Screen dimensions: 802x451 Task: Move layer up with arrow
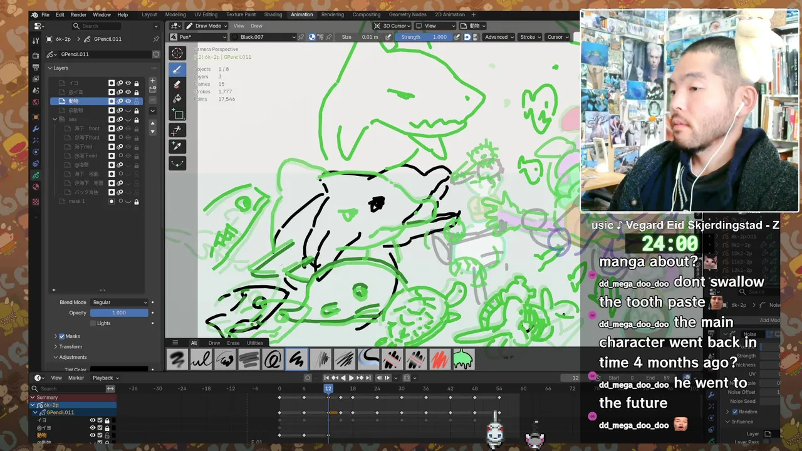coord(152,123)
